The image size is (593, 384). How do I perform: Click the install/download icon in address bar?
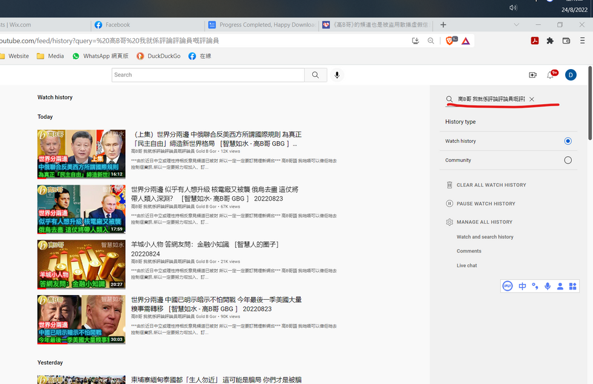415,41
